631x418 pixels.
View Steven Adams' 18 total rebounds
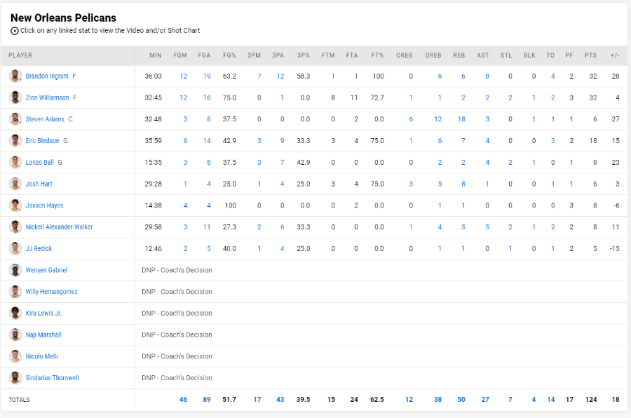[x=461, y=119]
